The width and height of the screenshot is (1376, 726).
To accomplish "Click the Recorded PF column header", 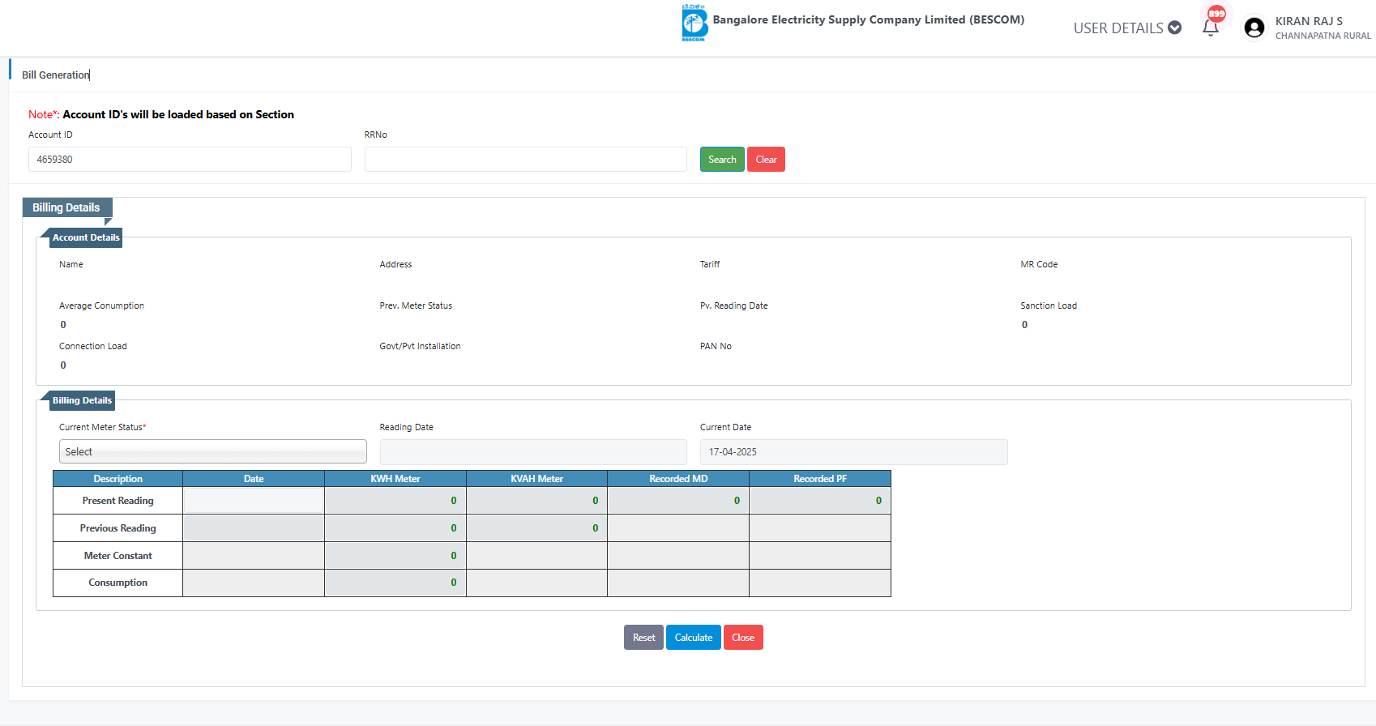I will (x=820, y=479).
